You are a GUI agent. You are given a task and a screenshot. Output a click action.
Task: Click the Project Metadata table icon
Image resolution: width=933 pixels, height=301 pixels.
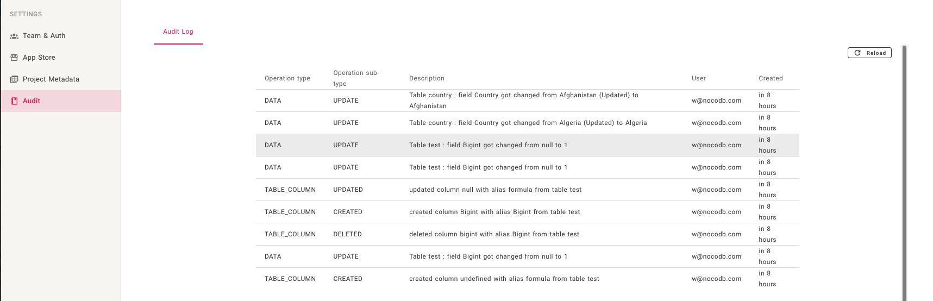[14, 79]
